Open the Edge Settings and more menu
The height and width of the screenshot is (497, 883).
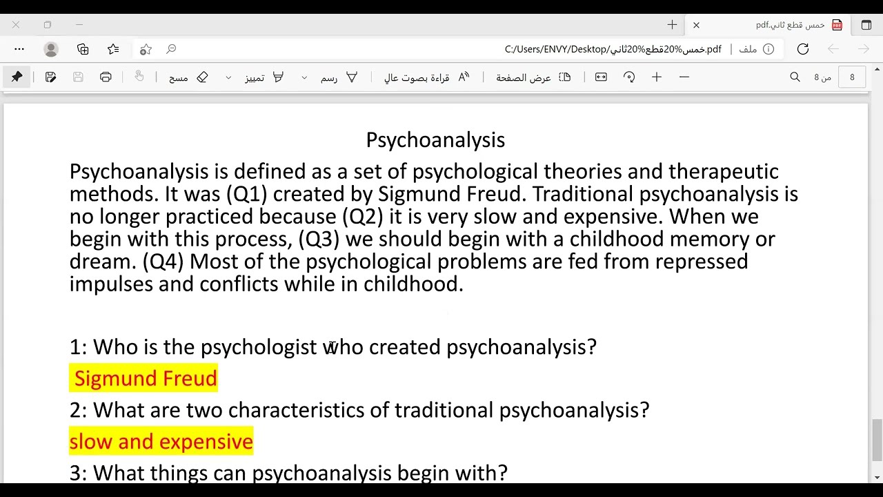[19, 49]
